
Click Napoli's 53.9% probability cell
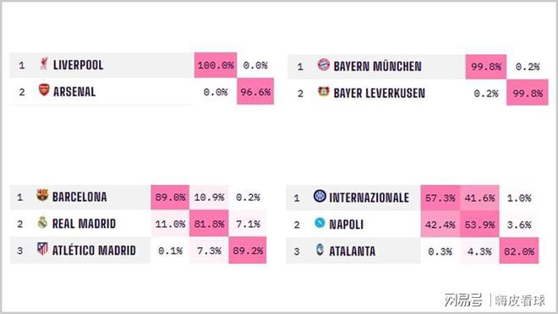point(479,225)
